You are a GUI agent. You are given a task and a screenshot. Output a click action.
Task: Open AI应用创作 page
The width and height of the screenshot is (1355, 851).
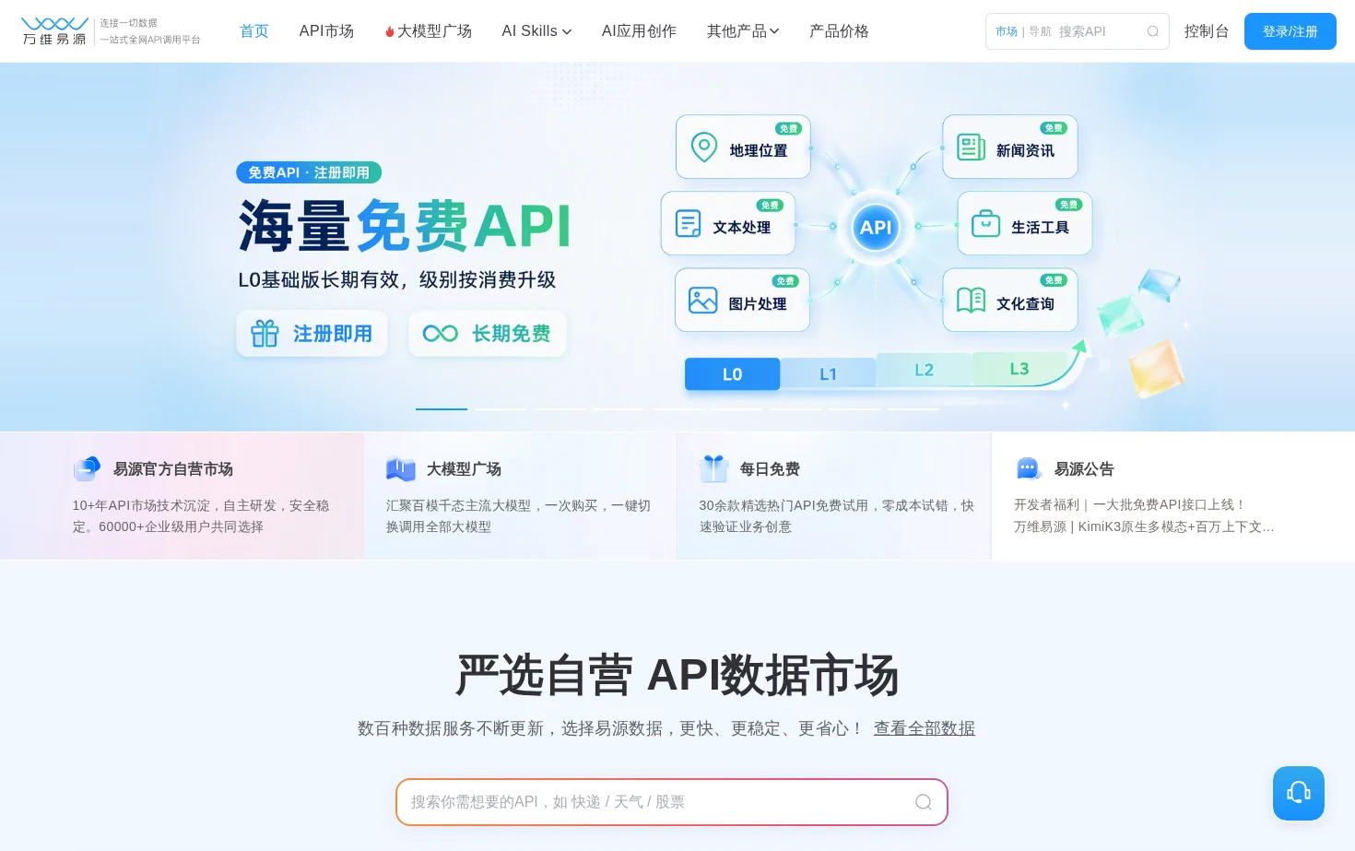coord(639,31)
